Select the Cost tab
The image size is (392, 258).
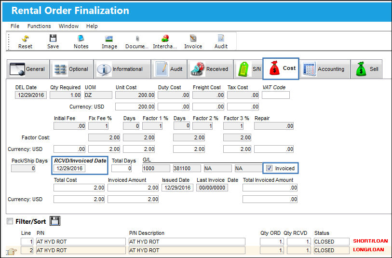281,68
